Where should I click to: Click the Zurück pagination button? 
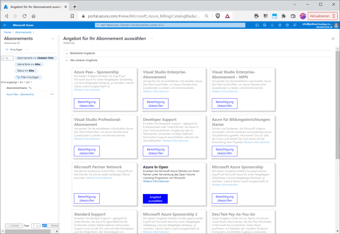(14, 226)
